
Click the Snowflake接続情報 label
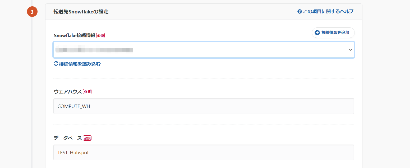pos(74,36)
